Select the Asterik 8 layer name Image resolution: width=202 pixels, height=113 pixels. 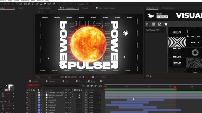coord(52,110)
